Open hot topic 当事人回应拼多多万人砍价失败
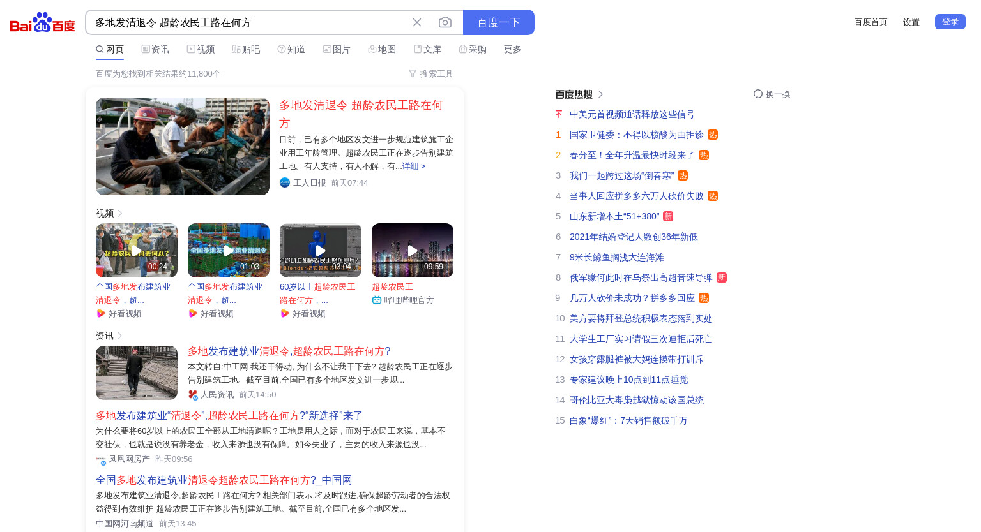 [637, 196]
